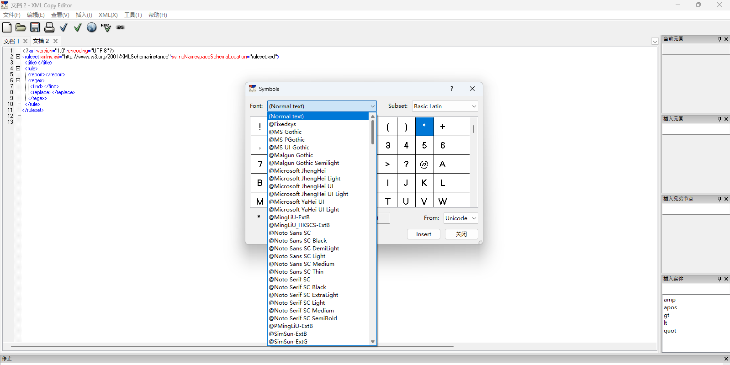Click the 关闭 button in Symbols dialog
Image resolution: width=730 pixels, height=365 pixels.
[x=461, y=234]
